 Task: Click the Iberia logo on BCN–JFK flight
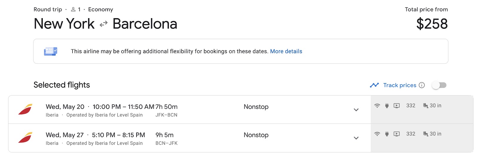pos(25,138)
